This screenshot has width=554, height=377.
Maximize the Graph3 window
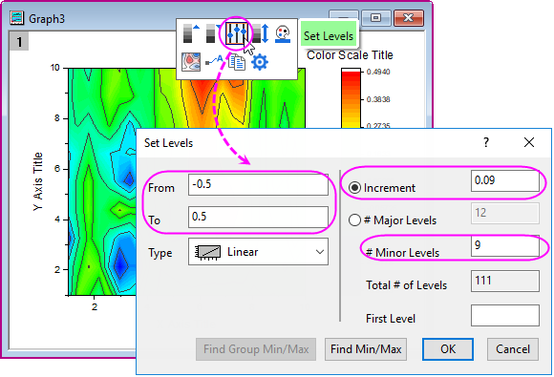[375, 17]
